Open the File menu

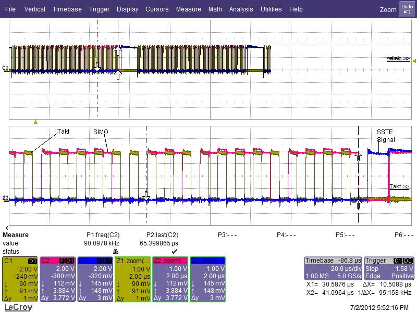tap(10, 9)
